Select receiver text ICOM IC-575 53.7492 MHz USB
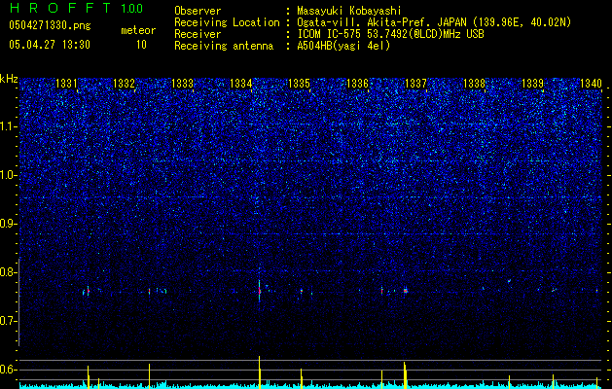 click(x=390, y=34)
